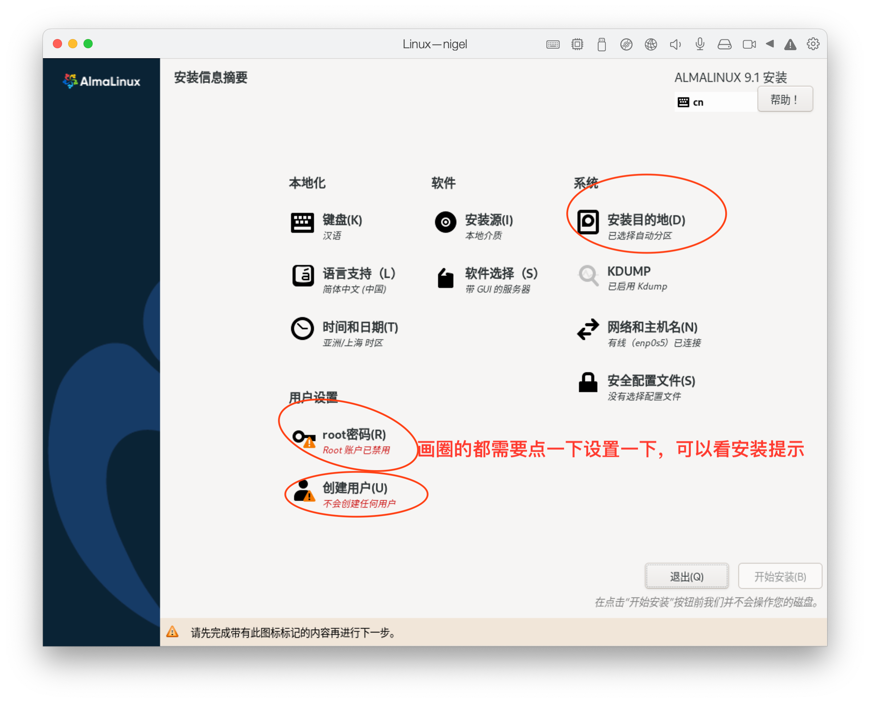Open the keyboard icon in VM toolbar
This screenshot has height=703, width=870.
tap(553, 44)
